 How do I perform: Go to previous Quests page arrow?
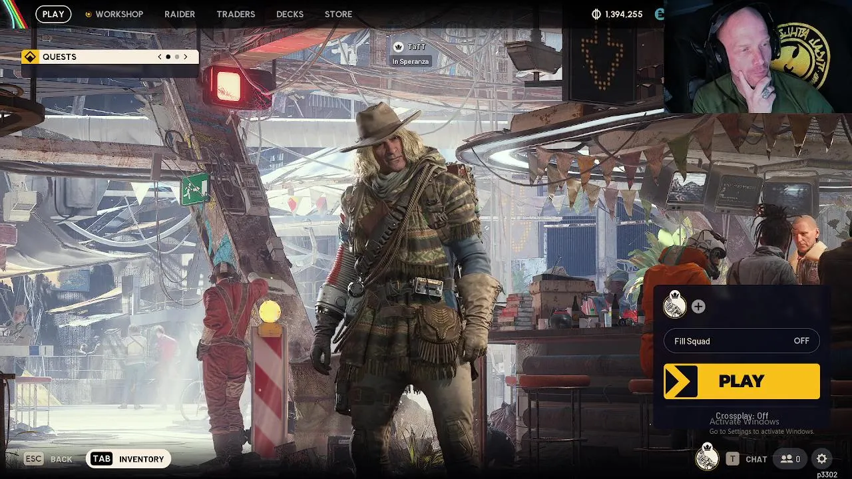(160, 57)
